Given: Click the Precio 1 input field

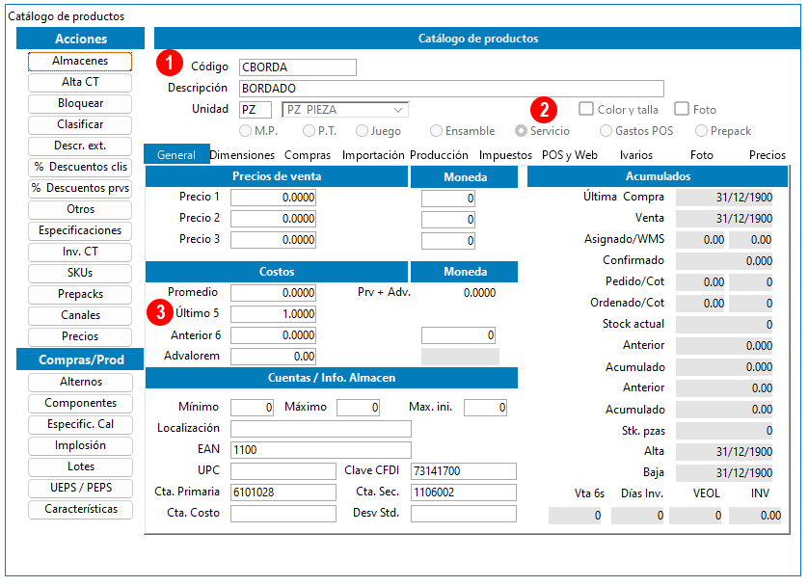Looking at the screenshot, I should tap(273, 198).
